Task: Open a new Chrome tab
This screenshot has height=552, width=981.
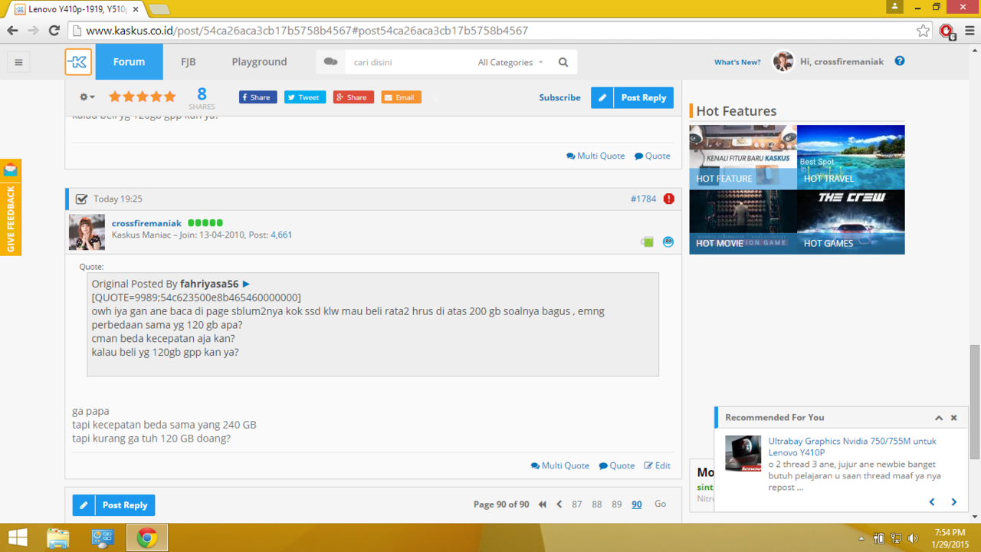Action: point(159,9)
